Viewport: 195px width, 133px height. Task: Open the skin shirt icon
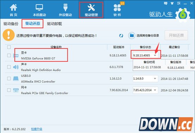click(172, 3)
